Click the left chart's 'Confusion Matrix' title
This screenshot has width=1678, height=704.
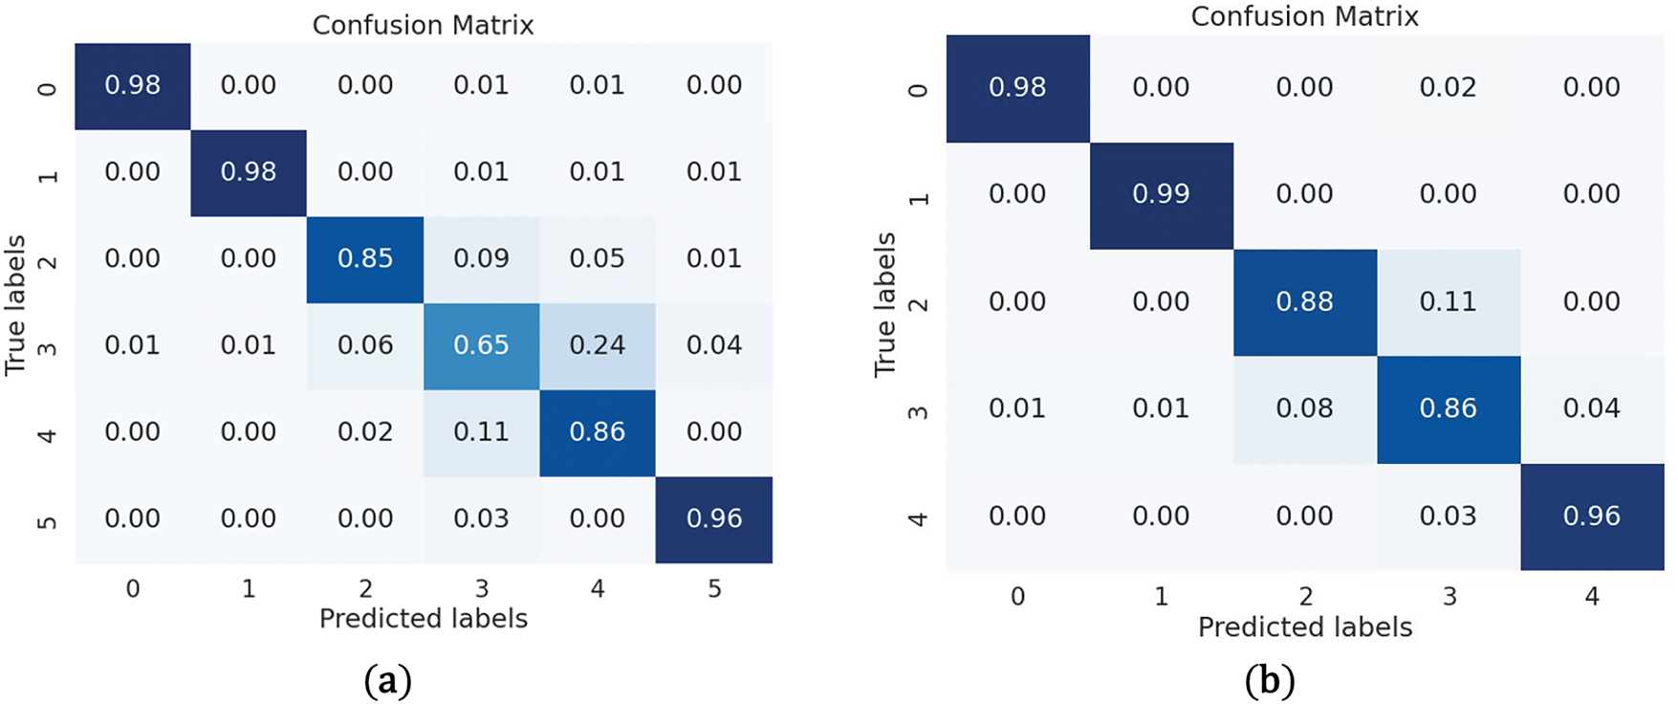tap(423, 25)
